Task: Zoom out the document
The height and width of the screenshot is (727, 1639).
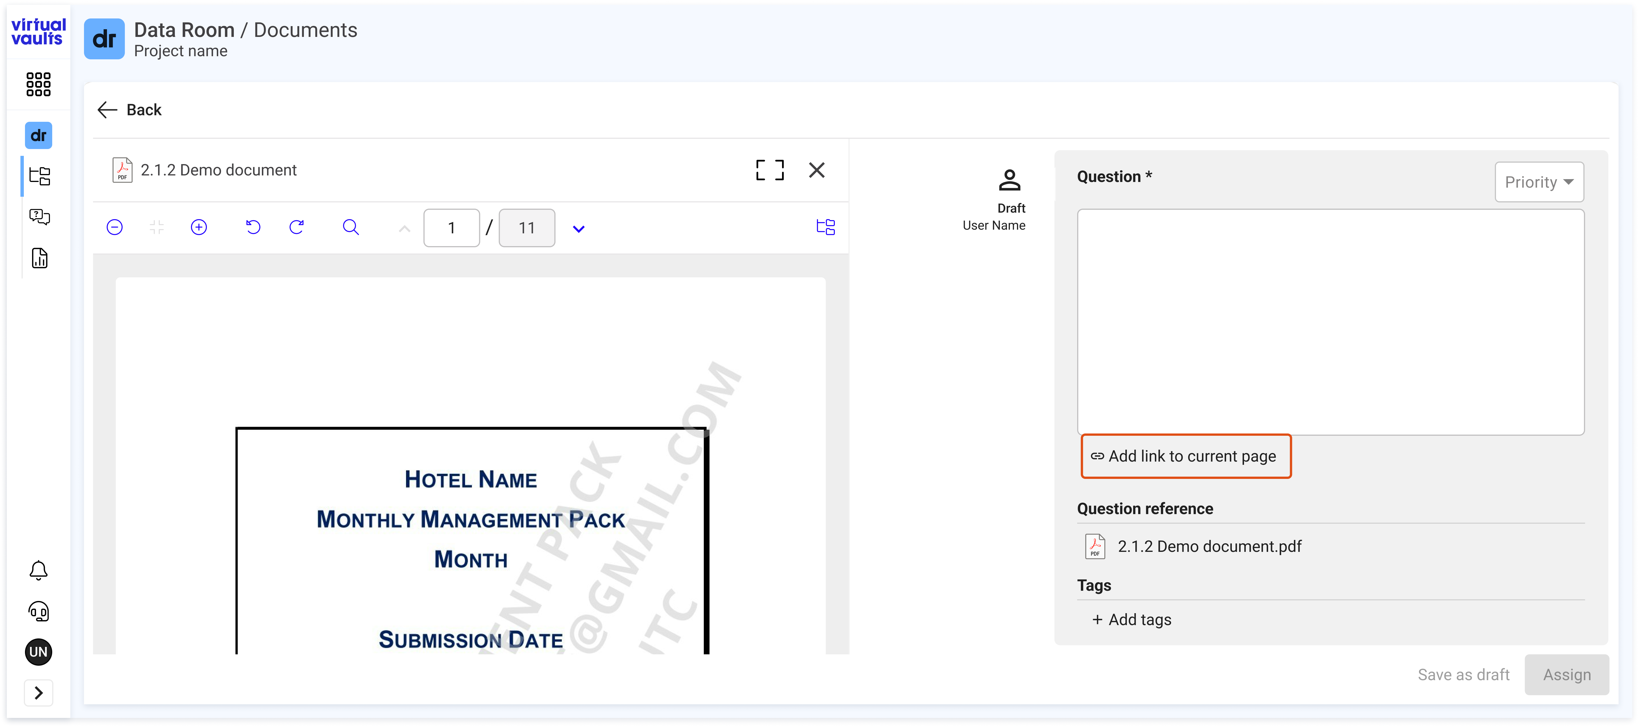Action: click(x=115, y=227)
